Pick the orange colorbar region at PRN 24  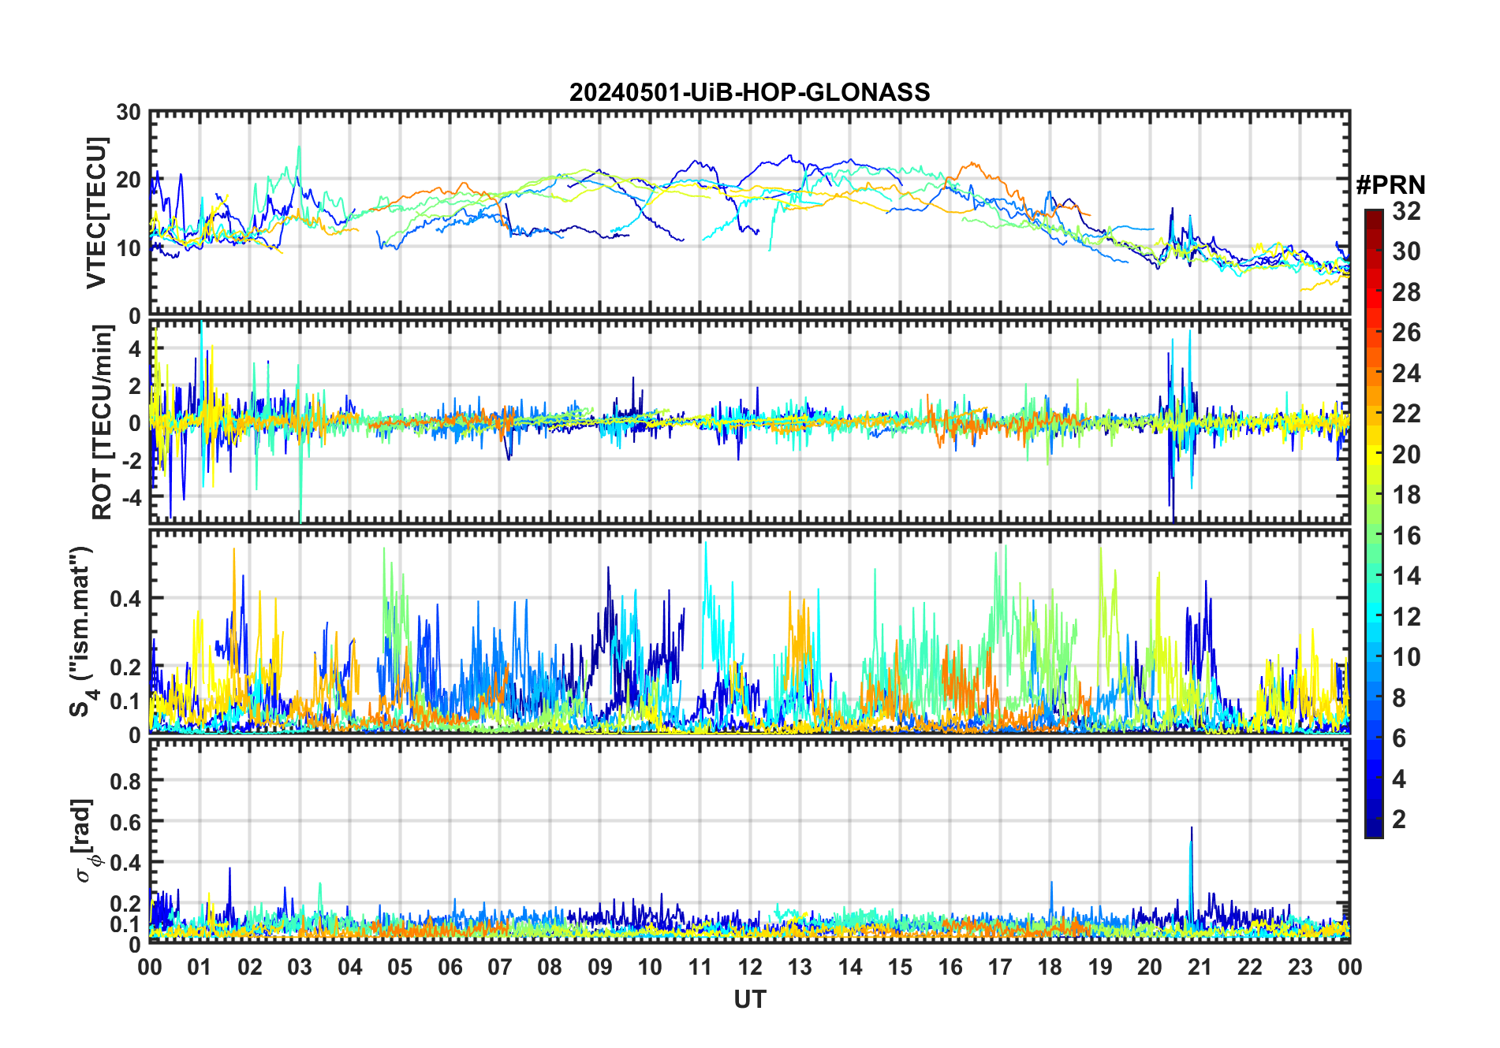[x=1373, y=373]
